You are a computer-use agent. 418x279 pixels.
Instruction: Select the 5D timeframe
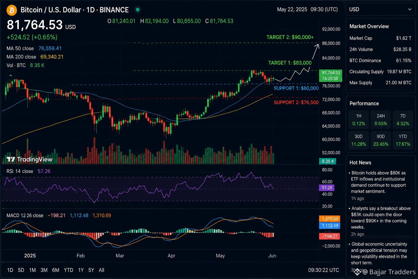pos(21,270)
